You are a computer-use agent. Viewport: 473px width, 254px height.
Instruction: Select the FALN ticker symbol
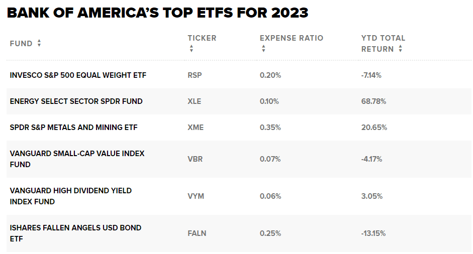[197, 233]
